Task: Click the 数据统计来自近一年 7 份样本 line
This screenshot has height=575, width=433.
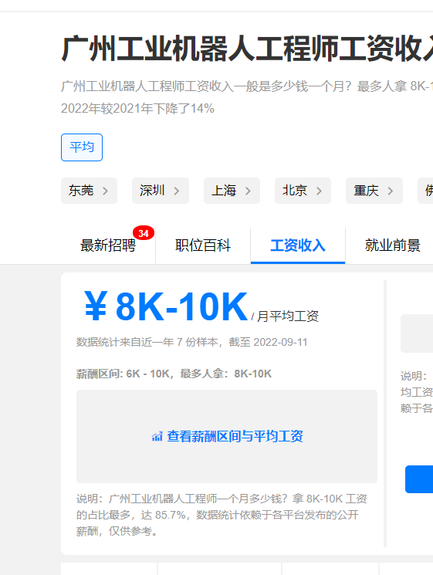Action: (191, 342)
